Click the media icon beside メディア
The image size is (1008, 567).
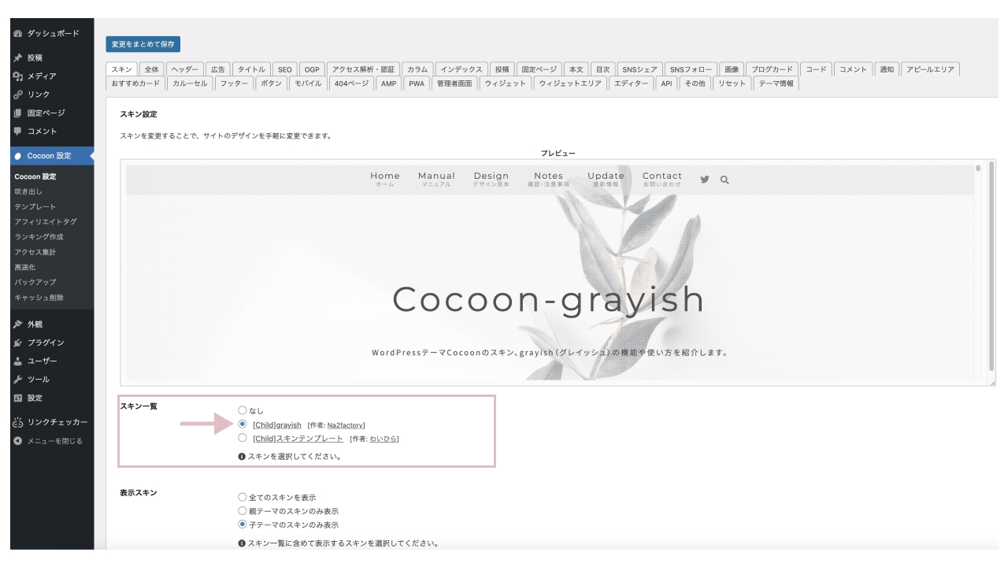[18, 76]
